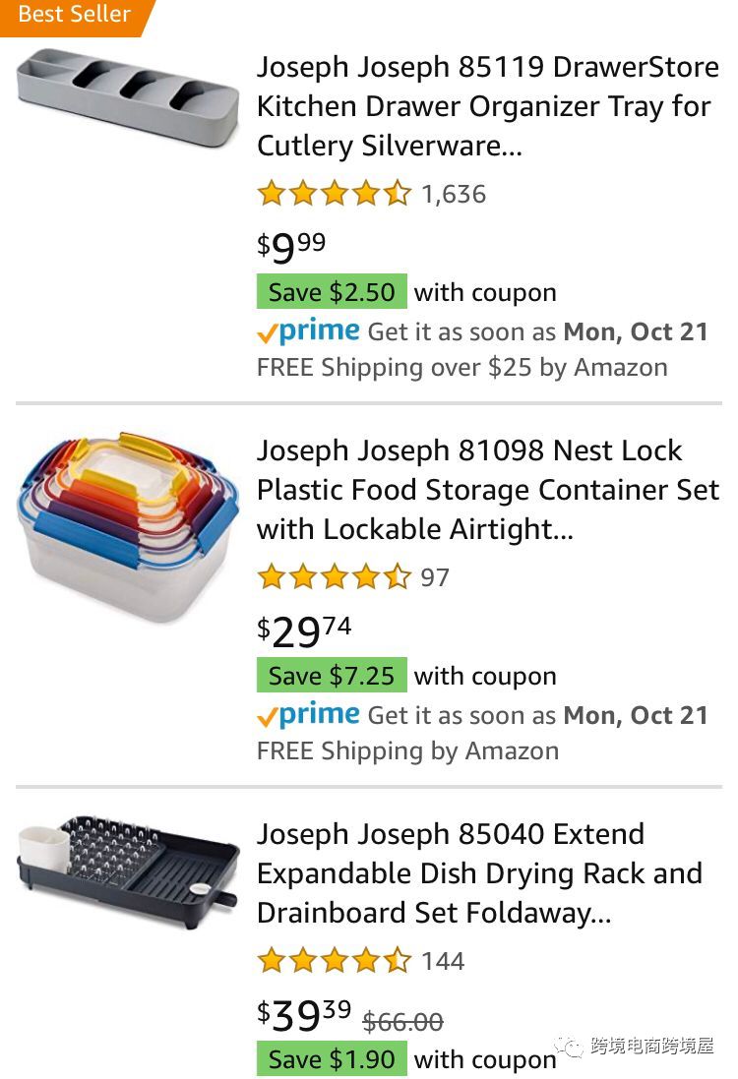
Task: Click prime logo under DrawerStore organizer
Action: 308,331
